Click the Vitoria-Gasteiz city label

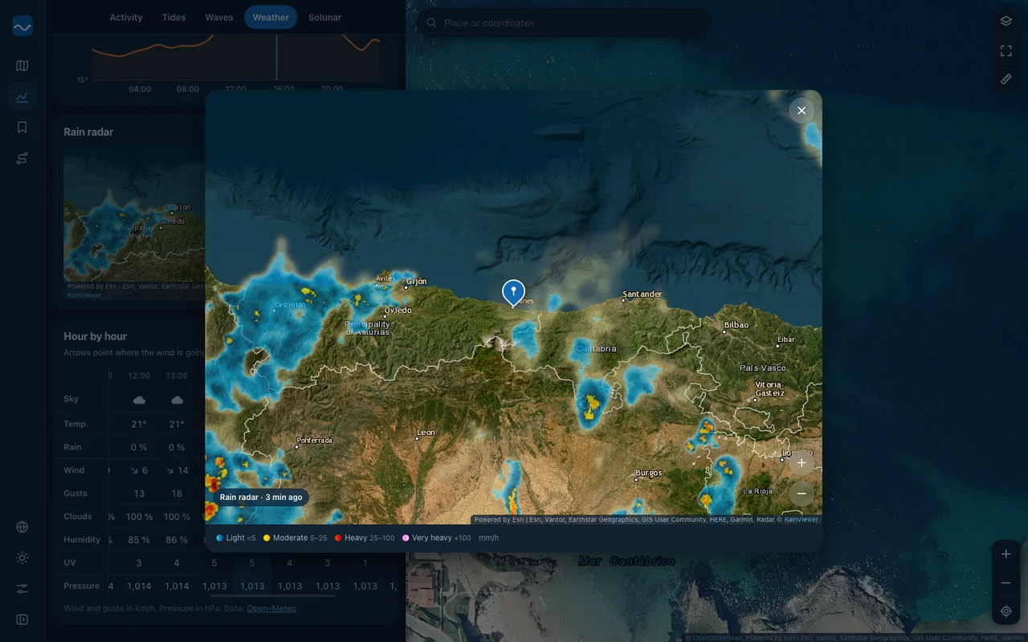click(769, 389)
